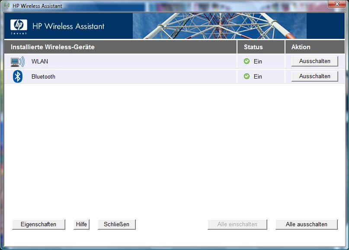The height and width of the screenshot is (250, 349).
Task: Click the Ein status text for Bluetooth
Action: (x=258, y=77)
